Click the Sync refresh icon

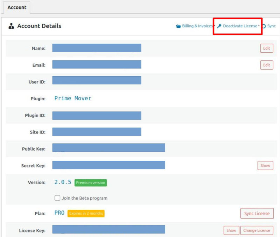click(264, 26)
